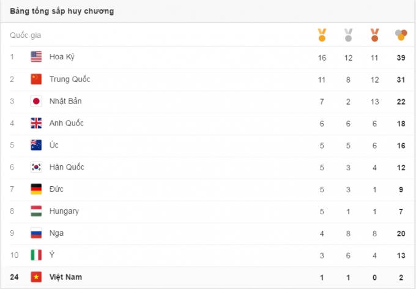The width and height of the screenshot is (416, 289).
Task: Click the silver medal column icon
Action: coord(348,36)
